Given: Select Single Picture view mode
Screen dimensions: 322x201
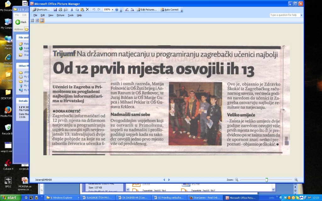Looking at the screenshot, I should pyautogui.click(x=42, y=20).
